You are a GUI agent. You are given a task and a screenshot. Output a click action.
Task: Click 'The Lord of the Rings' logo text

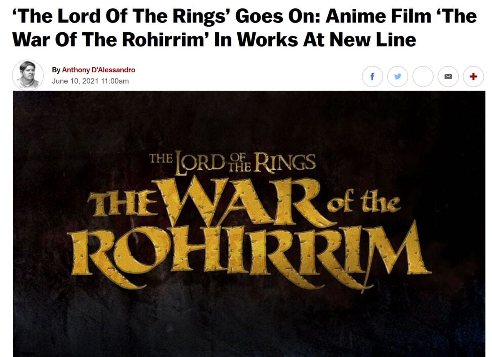pos(232,163)
